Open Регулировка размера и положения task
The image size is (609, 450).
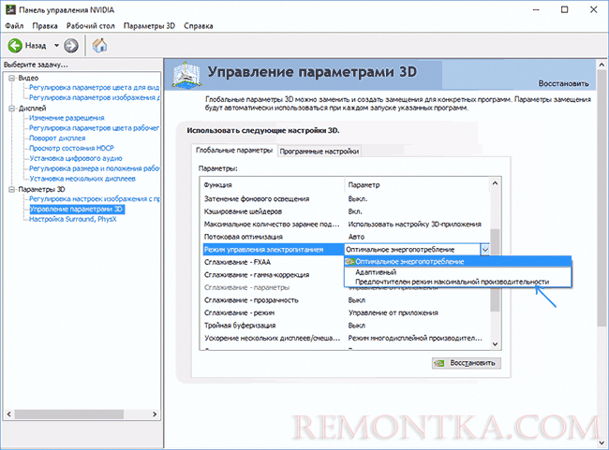[95, 168]
